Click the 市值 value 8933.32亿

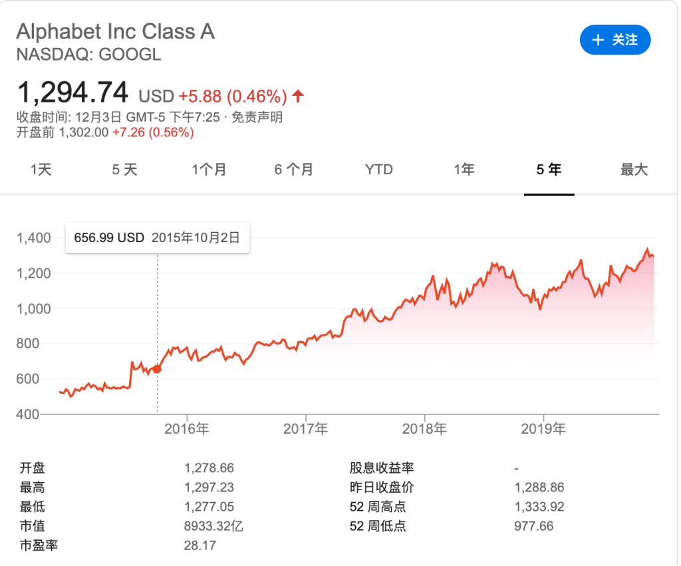click(213, 526)
